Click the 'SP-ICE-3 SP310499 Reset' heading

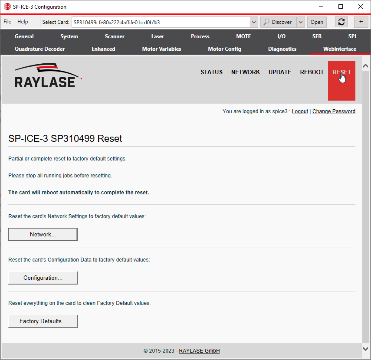click(65, 139)
